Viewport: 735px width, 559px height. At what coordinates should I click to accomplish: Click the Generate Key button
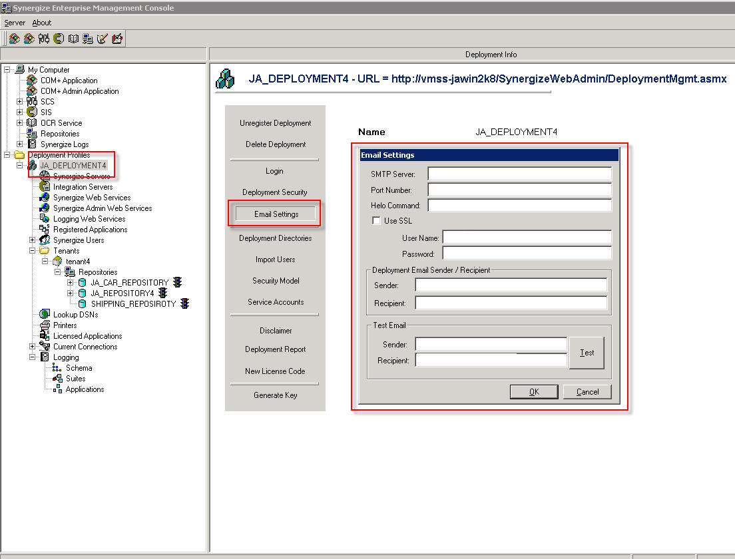pos(275,395)
